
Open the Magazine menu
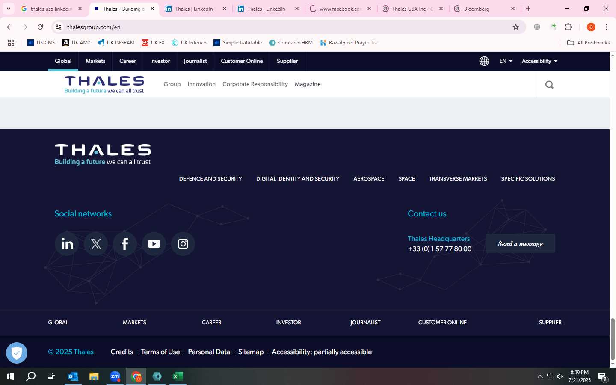click(308, 84)
